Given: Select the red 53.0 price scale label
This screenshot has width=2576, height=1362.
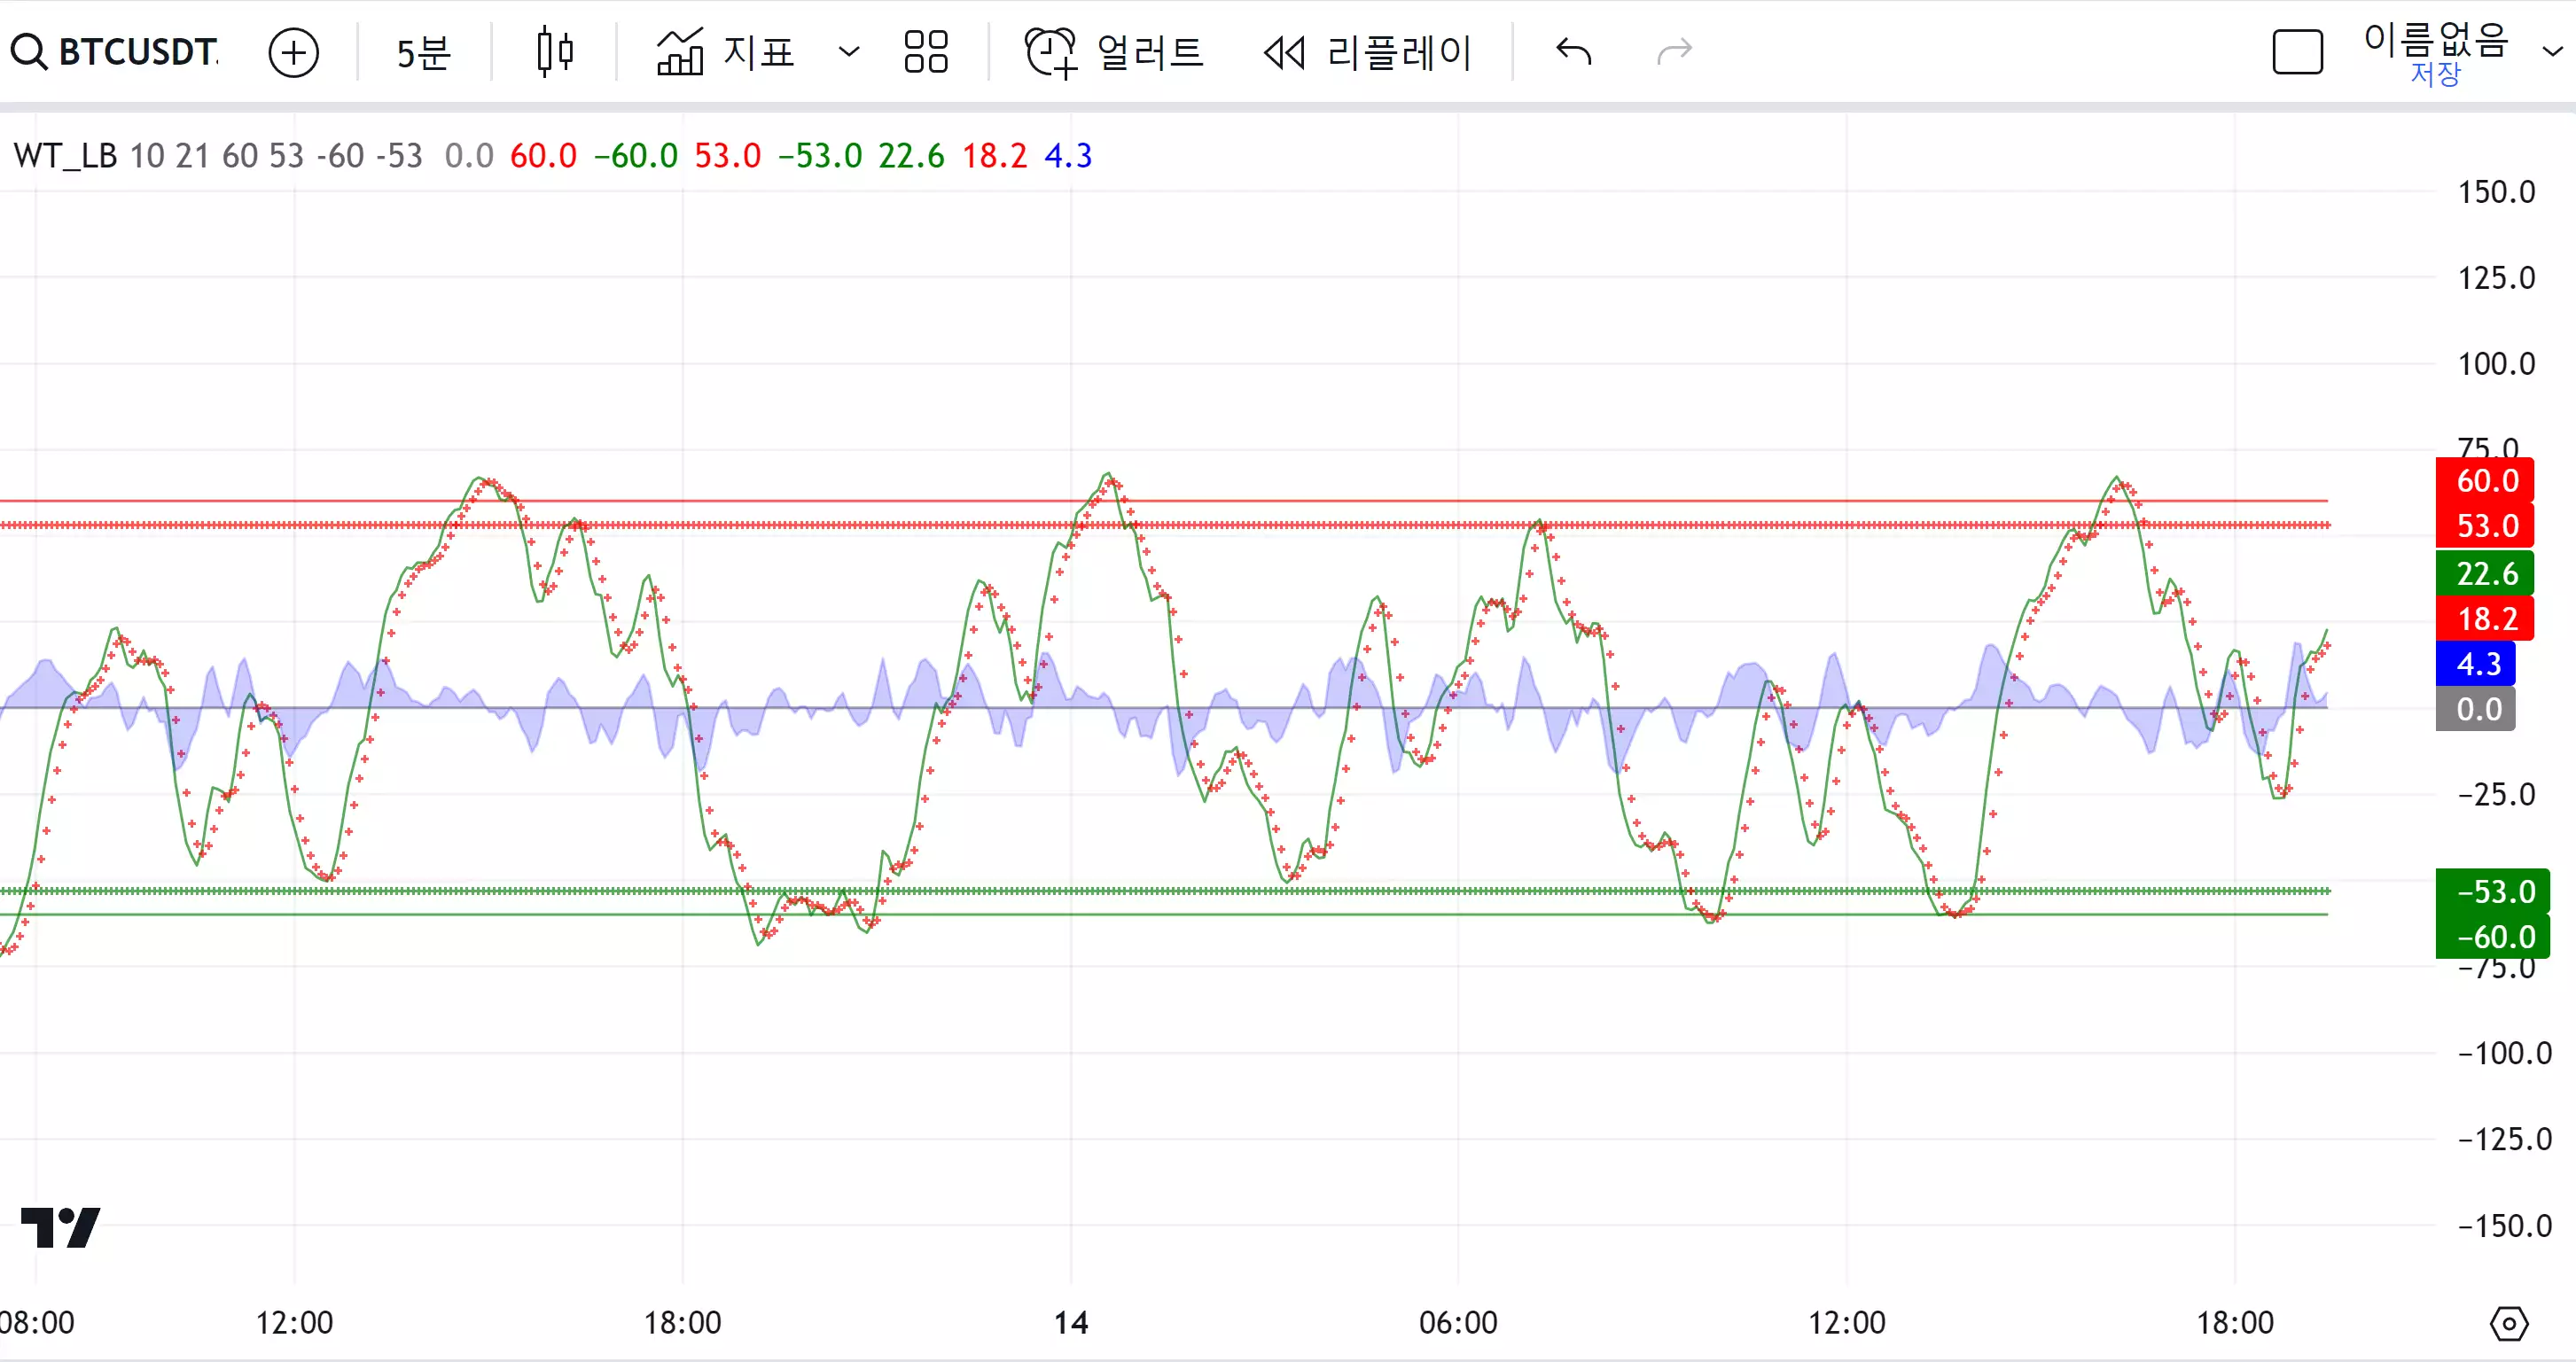Looking at the screenshot, I should pos(2484,526).
